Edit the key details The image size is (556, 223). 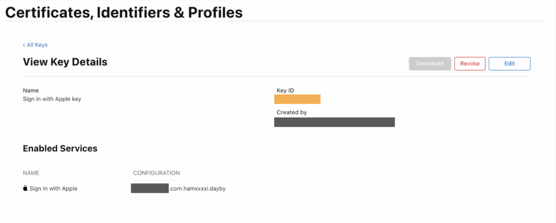[x=510, y=64]
